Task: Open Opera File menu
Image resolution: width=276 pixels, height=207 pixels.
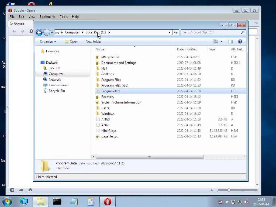Action: (x=12, y=17)
